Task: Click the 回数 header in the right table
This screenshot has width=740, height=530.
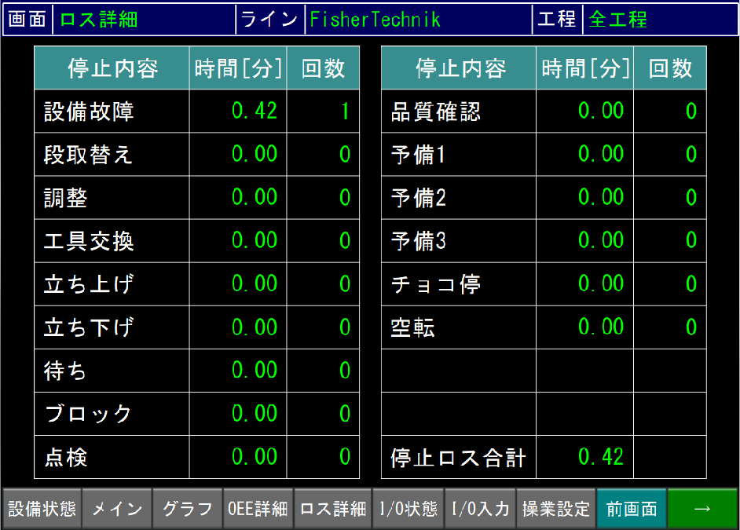Action: click(x=670, y=68)
